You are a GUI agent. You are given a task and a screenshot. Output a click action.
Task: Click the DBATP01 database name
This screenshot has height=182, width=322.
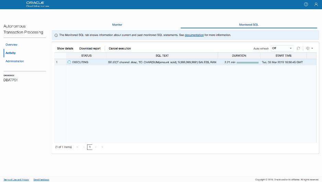point(11,80)
